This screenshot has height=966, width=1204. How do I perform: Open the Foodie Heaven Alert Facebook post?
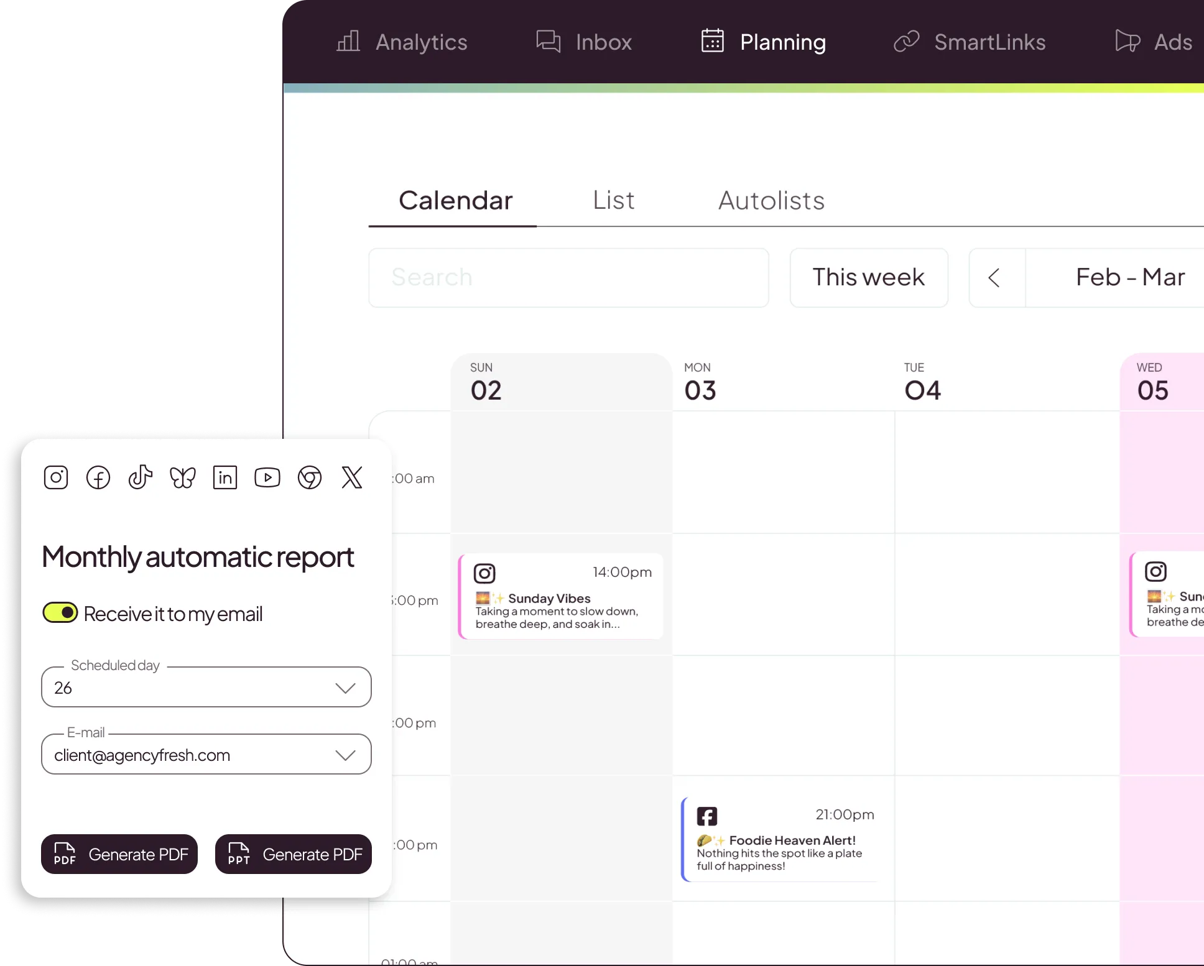coord(780,839)
